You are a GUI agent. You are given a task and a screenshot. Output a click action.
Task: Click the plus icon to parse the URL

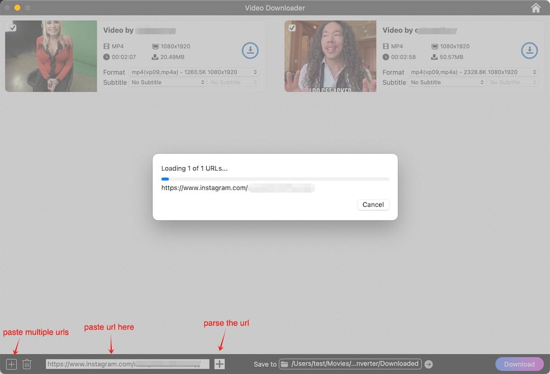[x=219, y=364]
